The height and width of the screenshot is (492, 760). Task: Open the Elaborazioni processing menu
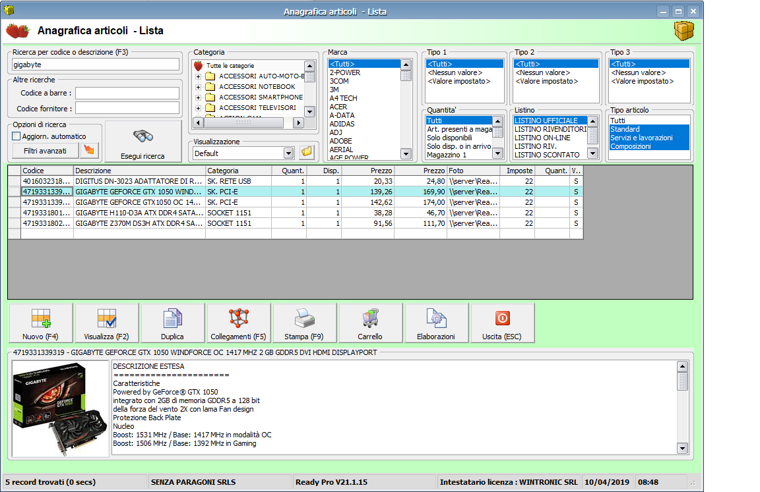tap(436, 323)
